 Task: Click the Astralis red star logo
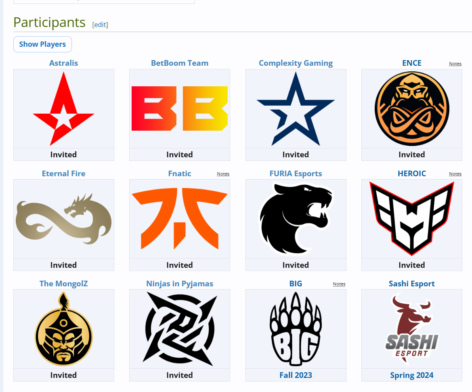[63, 108]
